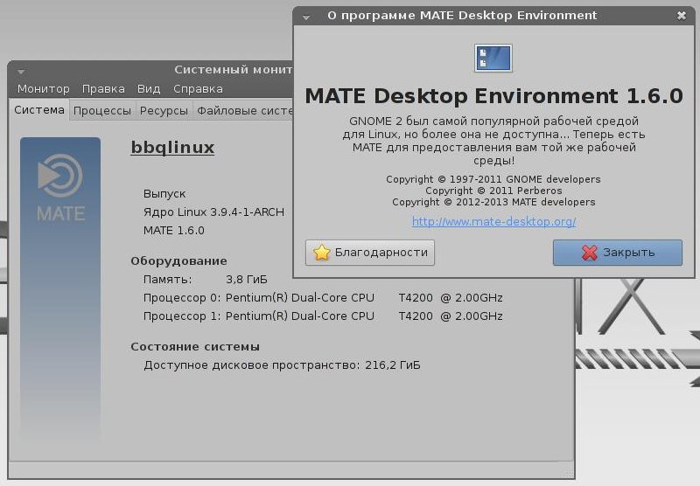The image size is (700, 486).
Task: Open the mate-desktop.org link
Action: pos(493,221)
